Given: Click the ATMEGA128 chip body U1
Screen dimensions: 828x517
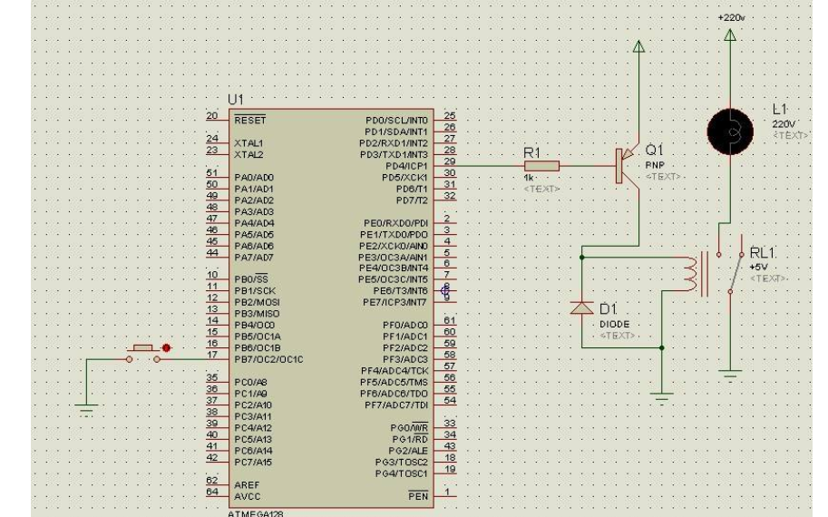Looking at the screenshot, I should (x=331, y=308).
